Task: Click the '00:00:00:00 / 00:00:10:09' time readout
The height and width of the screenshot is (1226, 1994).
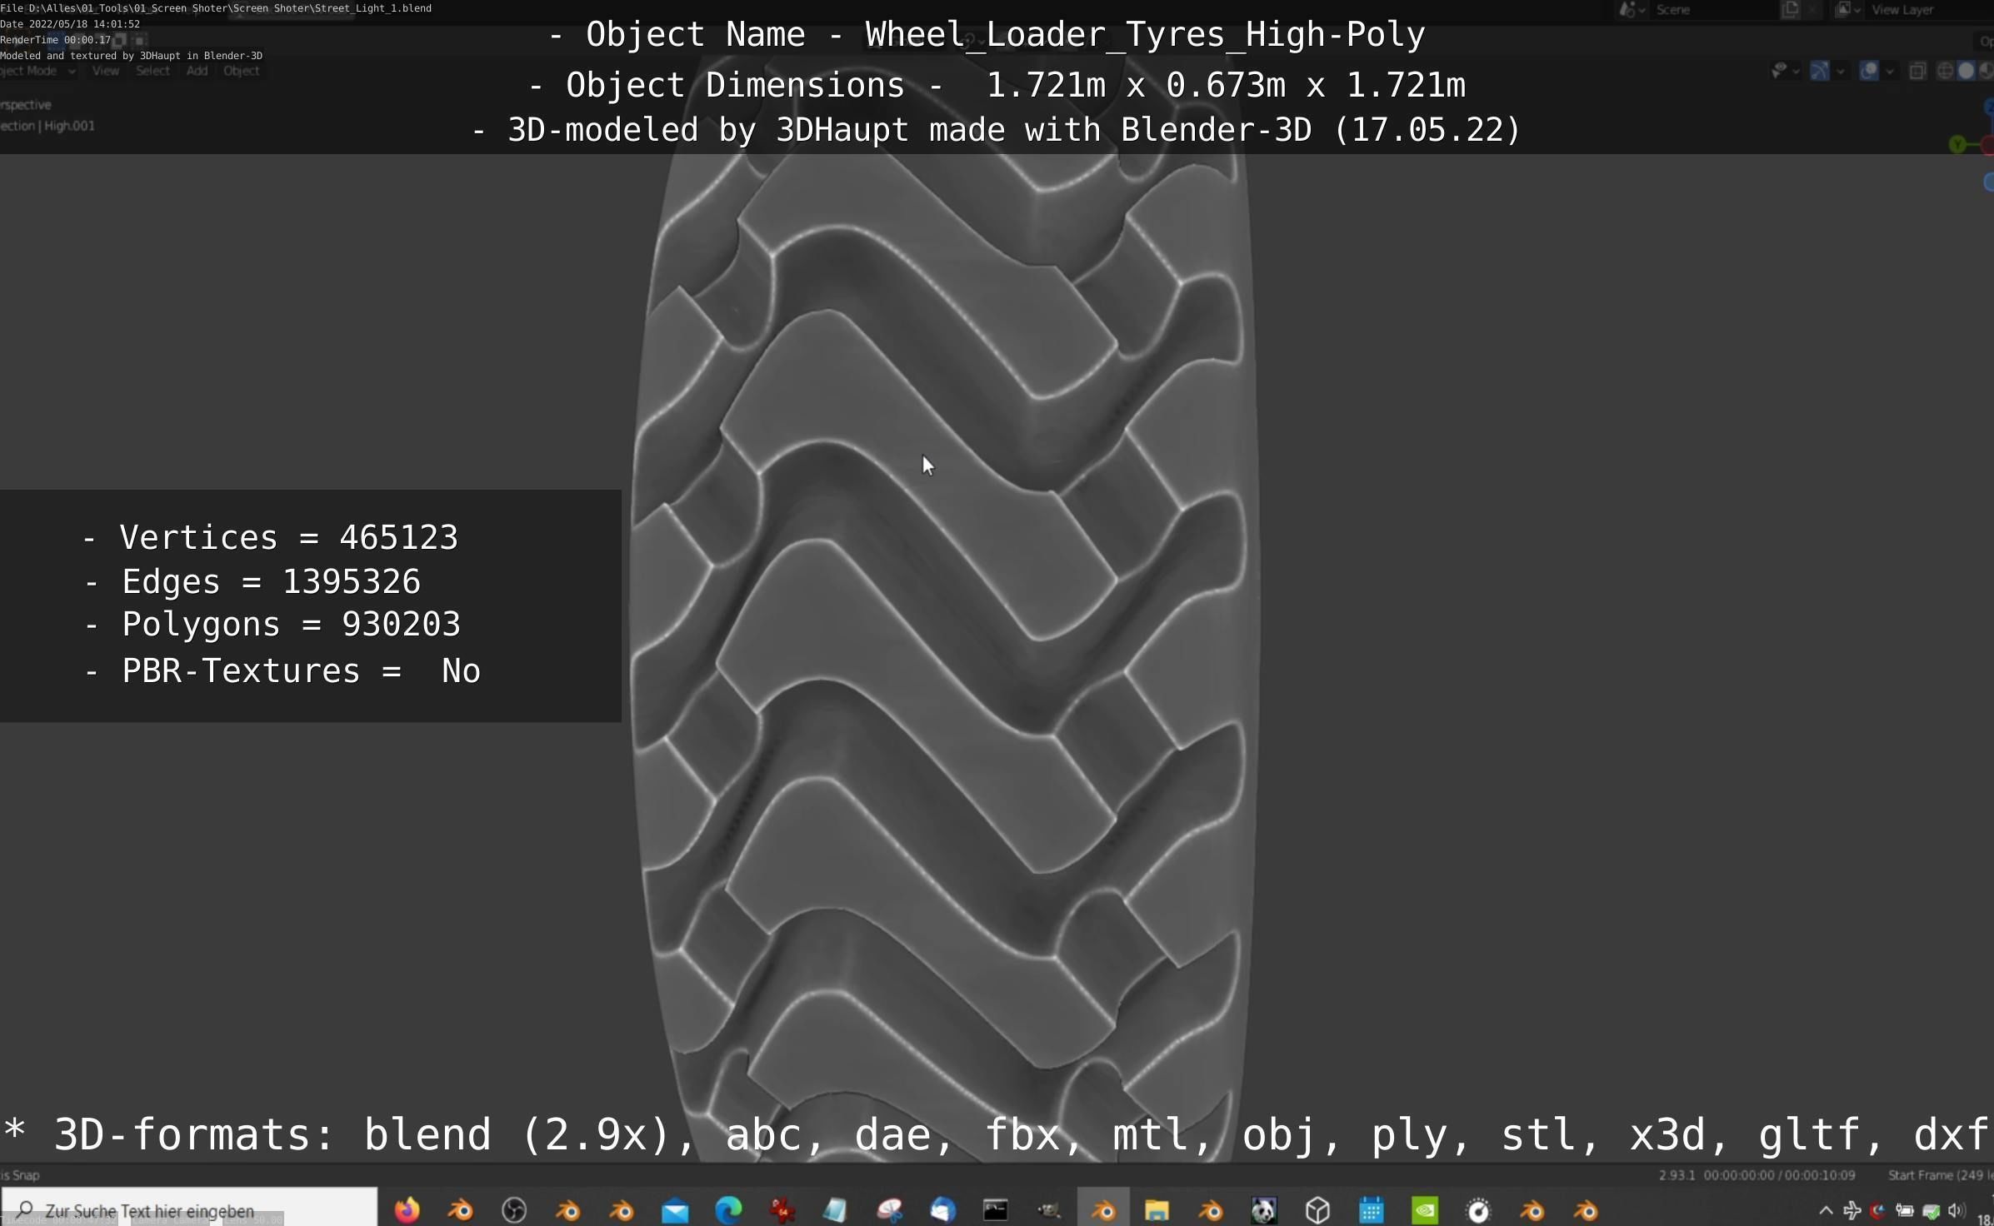Action: coord(1779,1175)
